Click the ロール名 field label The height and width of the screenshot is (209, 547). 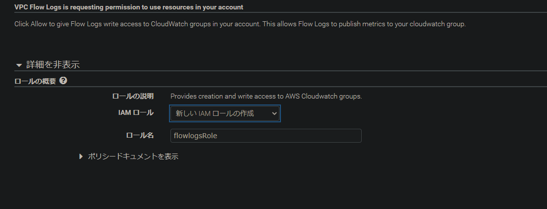[140, 135]
